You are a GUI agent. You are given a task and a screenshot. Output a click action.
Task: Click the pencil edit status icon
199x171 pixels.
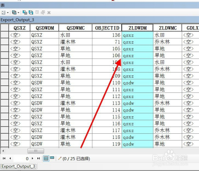click(x=60, y=158)
